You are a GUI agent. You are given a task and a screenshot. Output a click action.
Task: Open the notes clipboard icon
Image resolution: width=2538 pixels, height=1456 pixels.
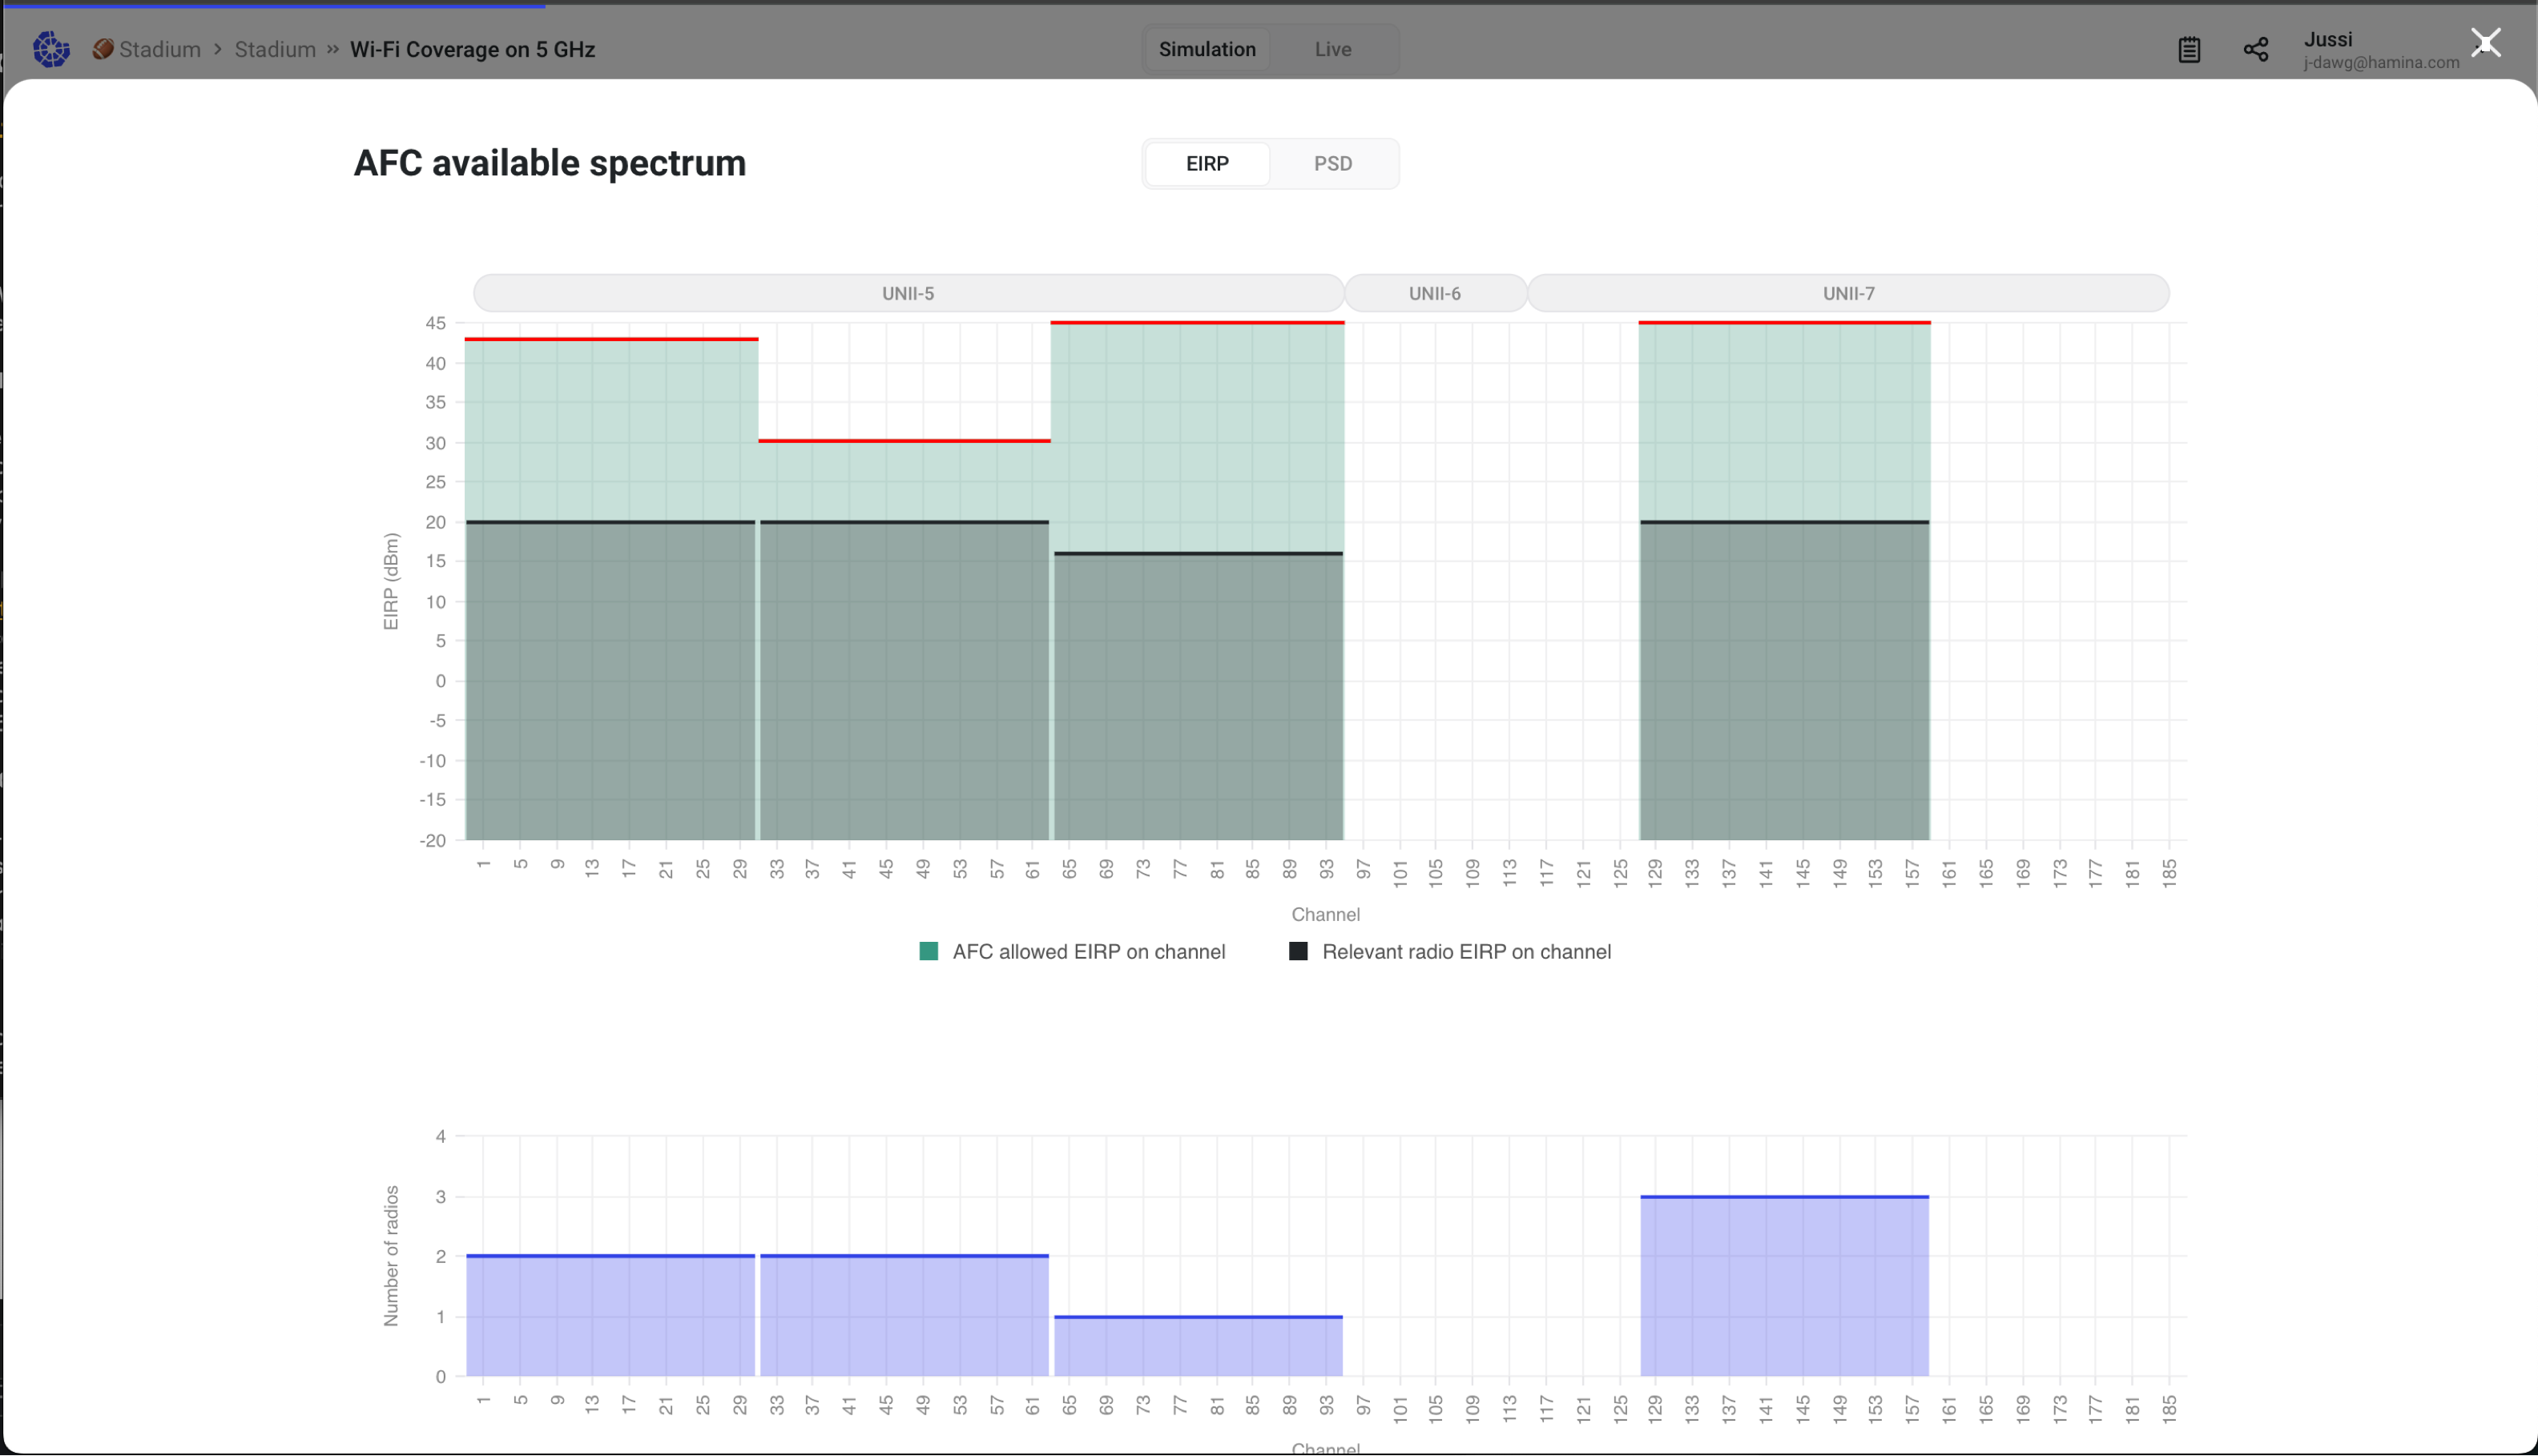click(2189, 49)
